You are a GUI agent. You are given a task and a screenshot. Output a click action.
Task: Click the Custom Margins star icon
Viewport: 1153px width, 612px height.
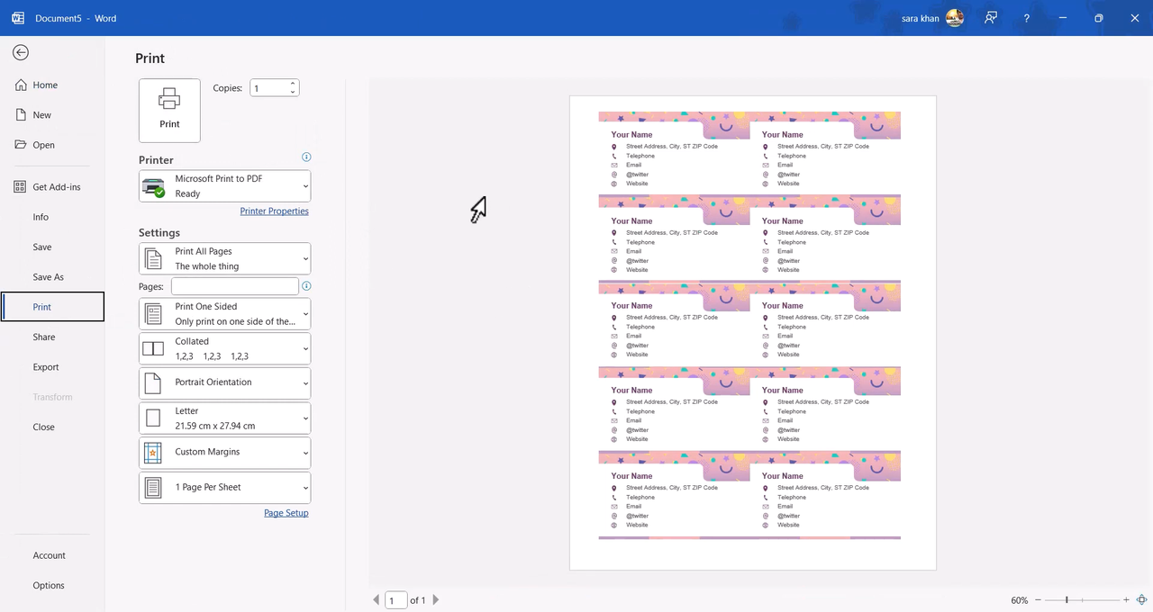(153, 452)
